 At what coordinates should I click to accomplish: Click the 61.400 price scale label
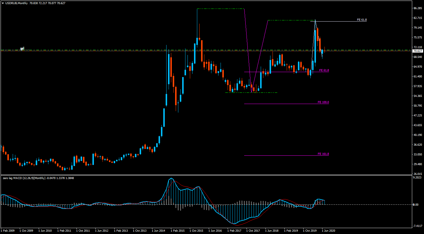click(418, 77)
